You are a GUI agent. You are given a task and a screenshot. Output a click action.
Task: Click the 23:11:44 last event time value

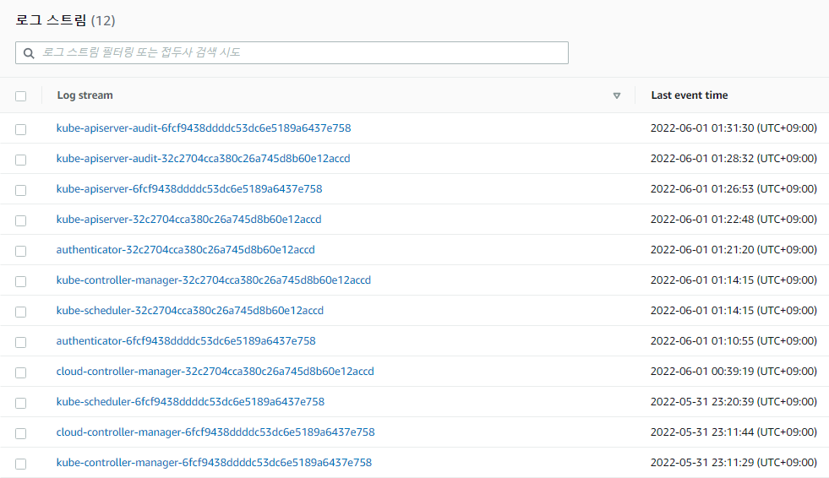click(734, 432)
